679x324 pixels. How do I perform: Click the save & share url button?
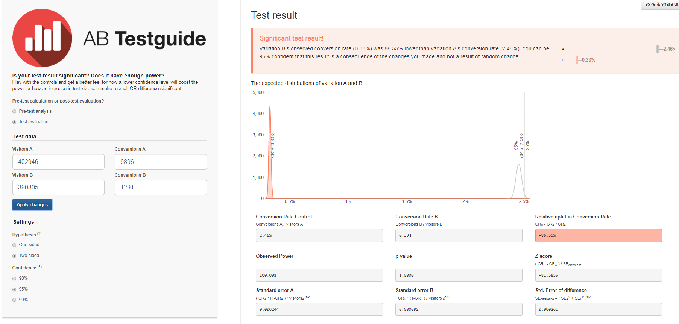point(661,4)
